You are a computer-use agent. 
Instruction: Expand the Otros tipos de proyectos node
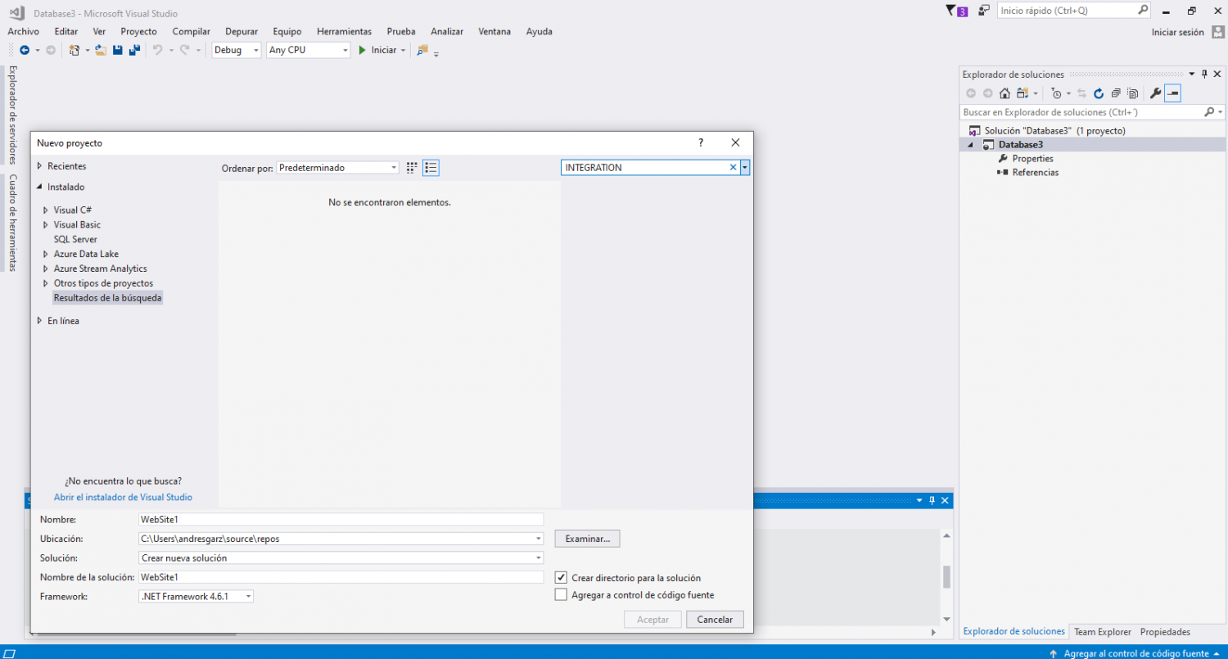click(46, 284)
